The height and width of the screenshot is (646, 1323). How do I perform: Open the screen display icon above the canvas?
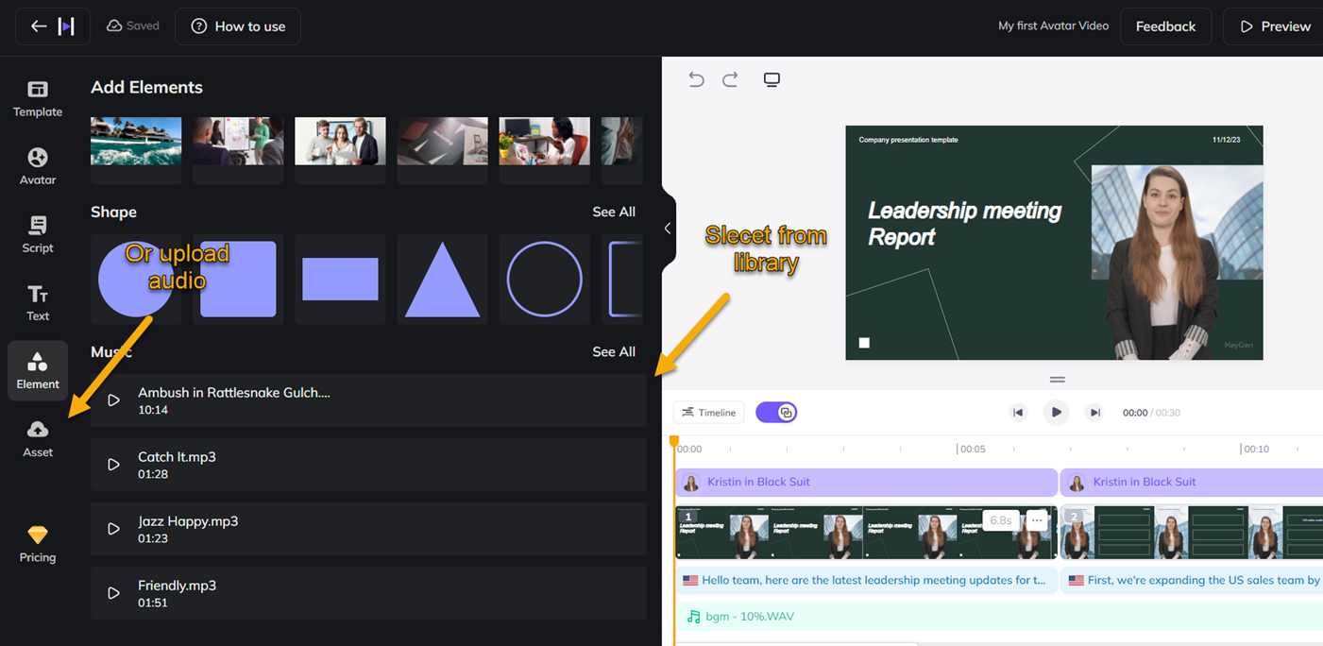772,79
